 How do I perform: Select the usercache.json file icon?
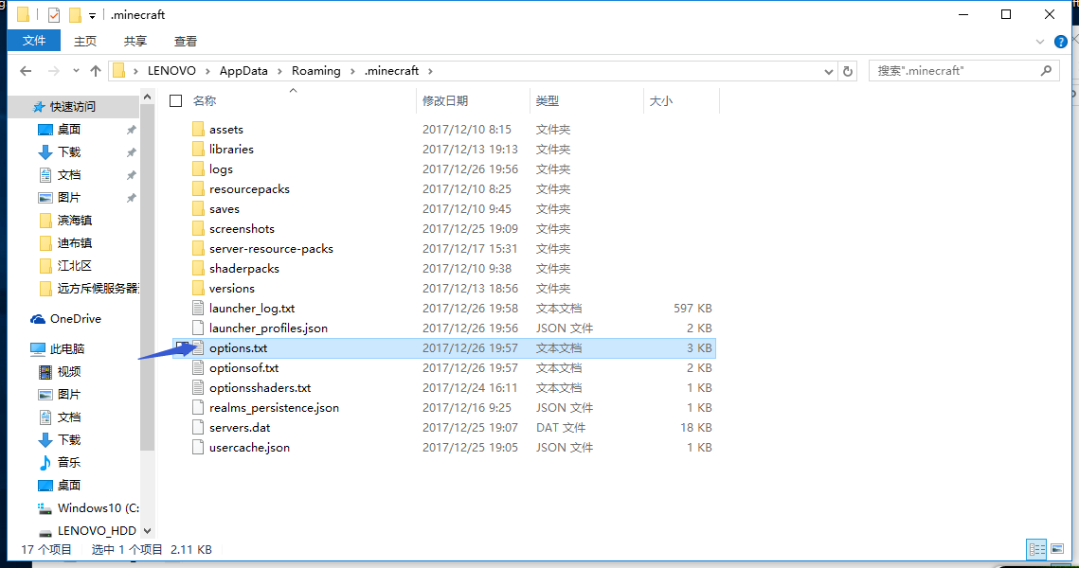point(198,448)
